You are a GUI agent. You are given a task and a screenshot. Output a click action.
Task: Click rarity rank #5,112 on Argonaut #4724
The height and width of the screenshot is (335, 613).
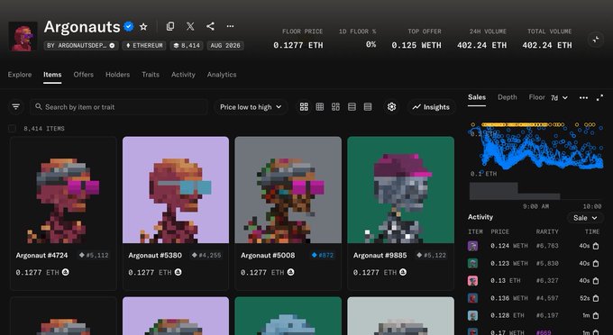94,256
